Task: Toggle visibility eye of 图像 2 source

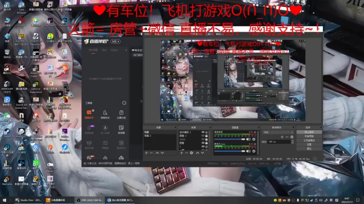Action: pos(203,136)
